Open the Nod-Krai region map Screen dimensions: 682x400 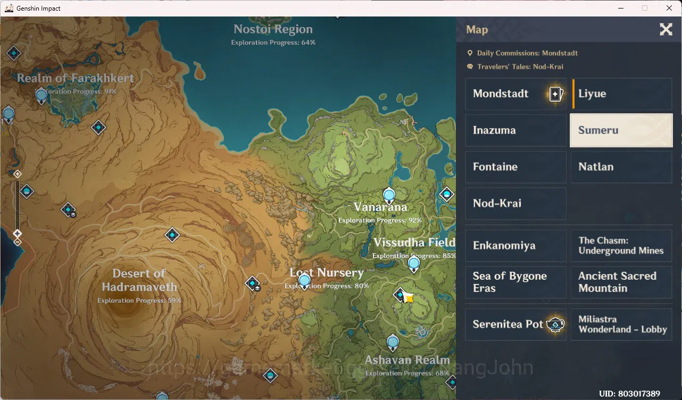pos(515,204)
